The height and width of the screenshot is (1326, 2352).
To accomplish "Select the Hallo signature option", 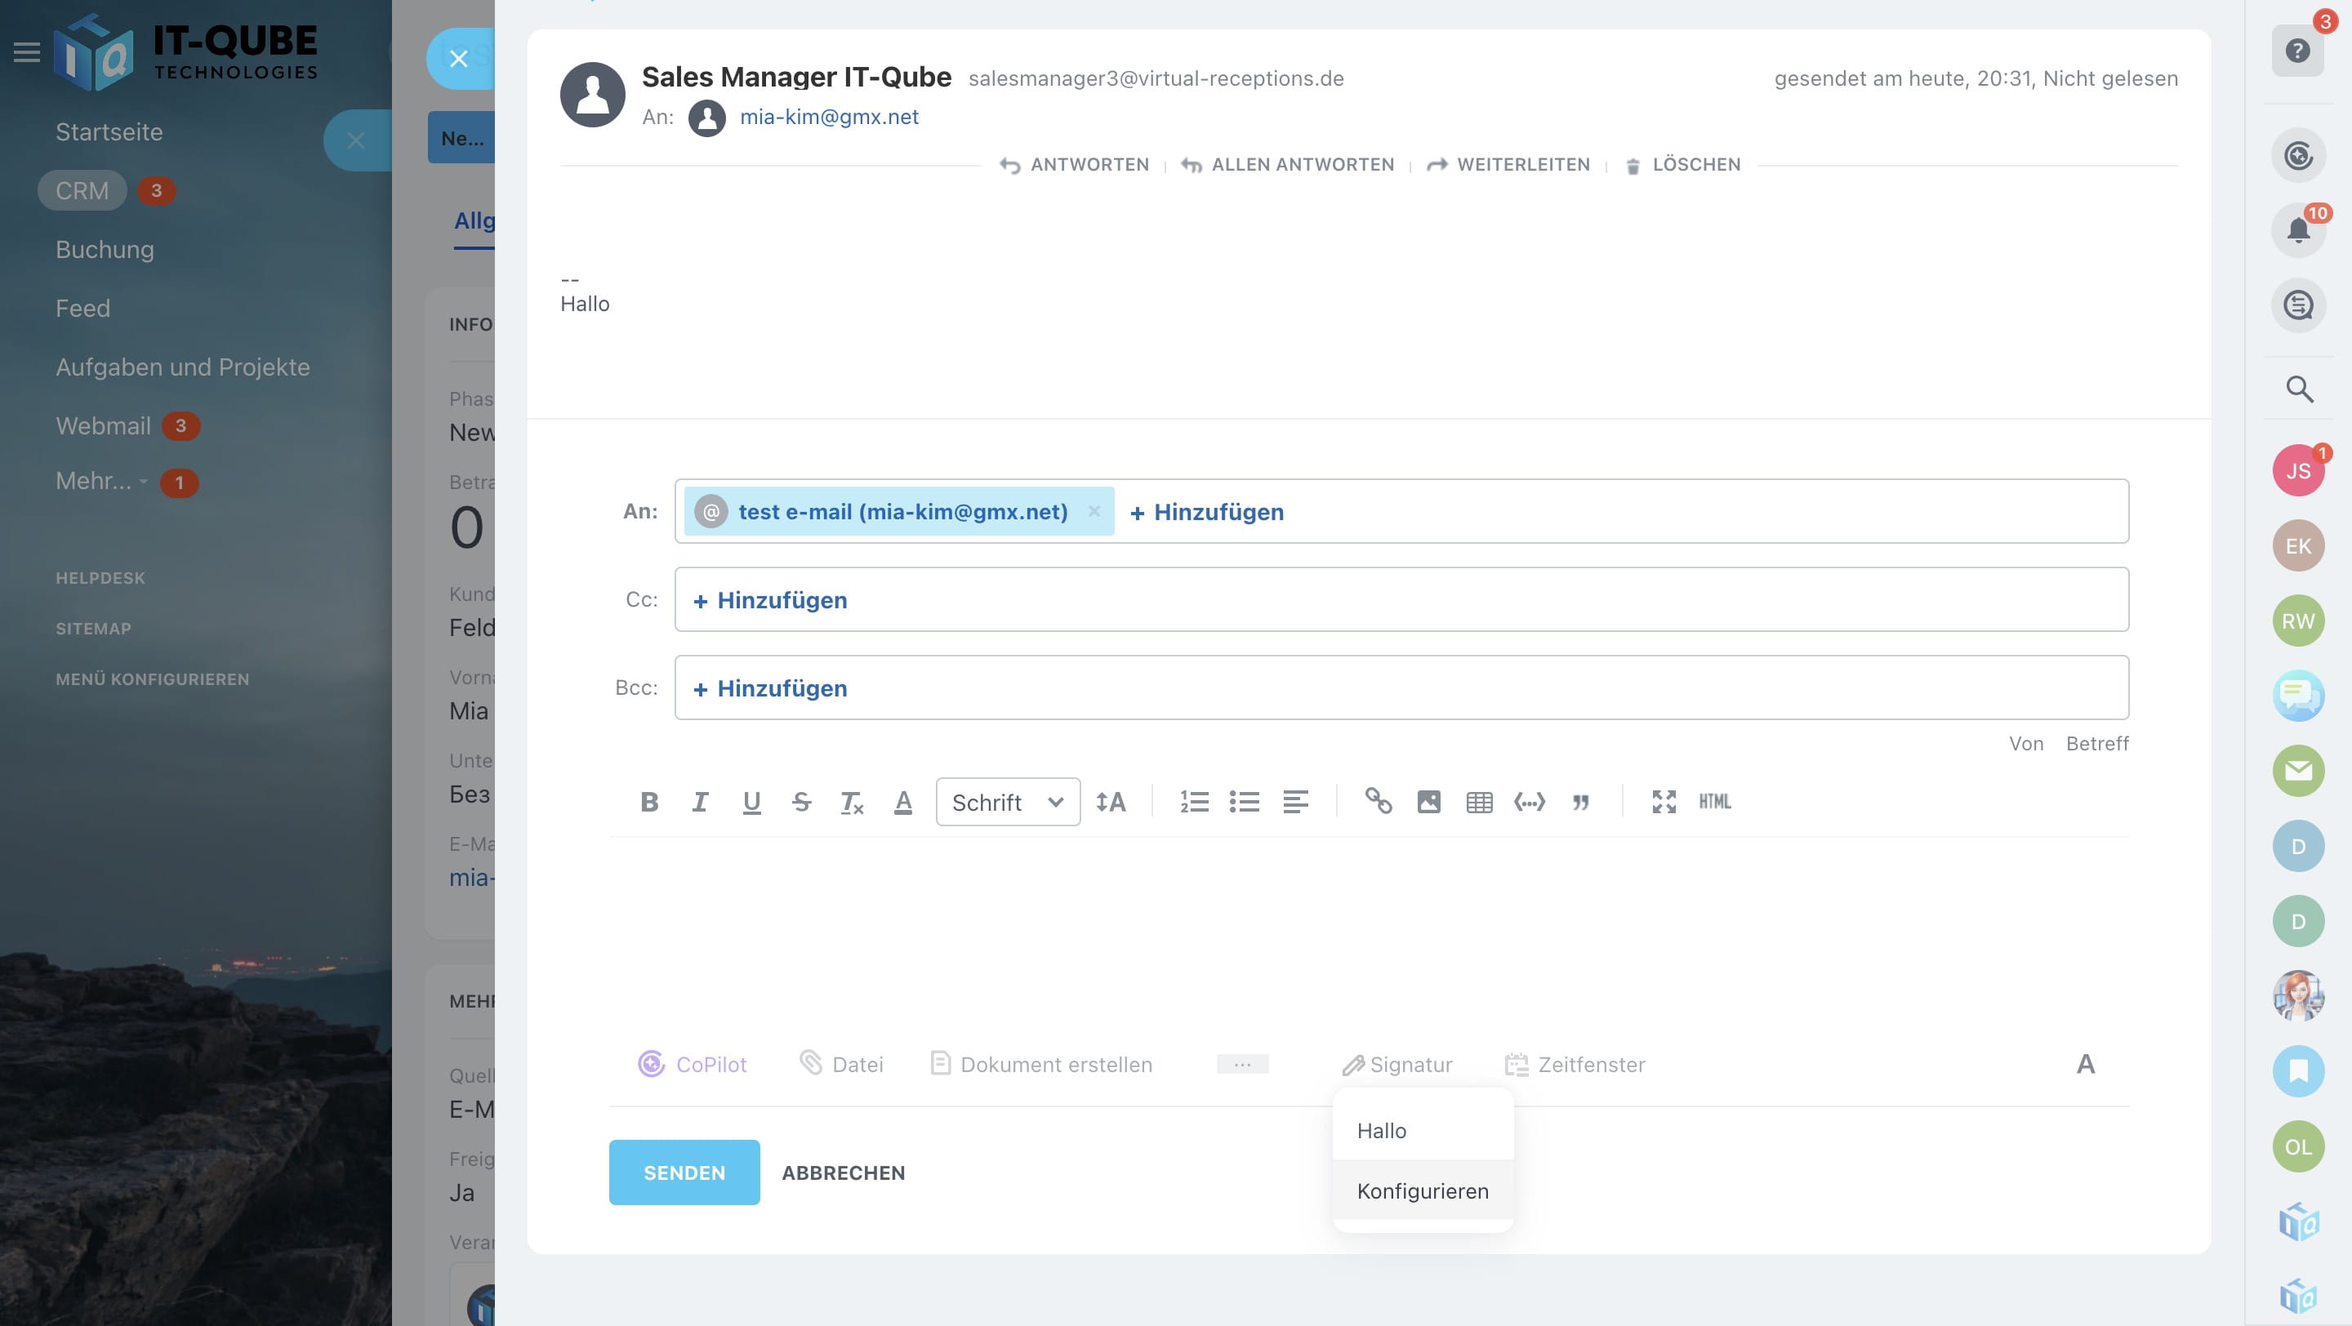I will [x=1382, y=1131].
